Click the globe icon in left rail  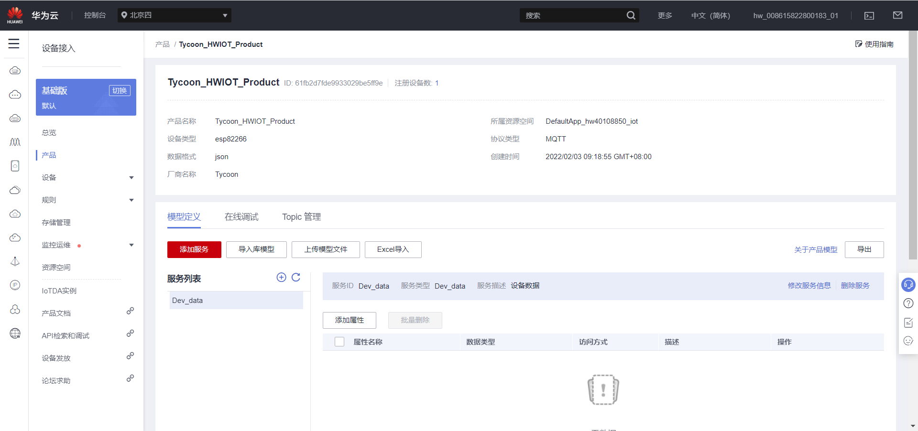coord(15,333)
